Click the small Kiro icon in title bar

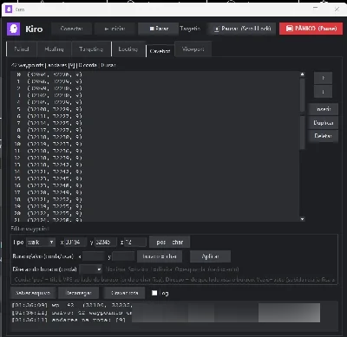point(9,10)
